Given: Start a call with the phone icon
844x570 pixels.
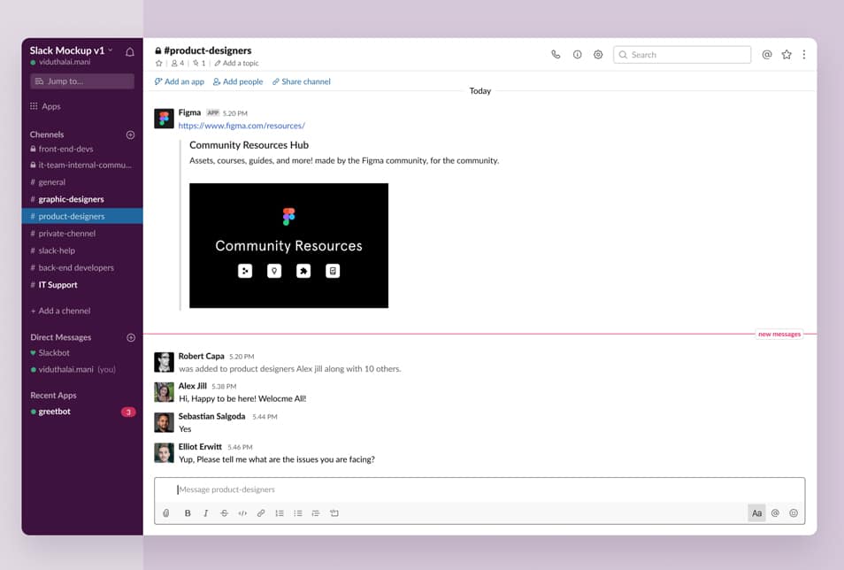Looking at the screenshot, I should [556, 54].
